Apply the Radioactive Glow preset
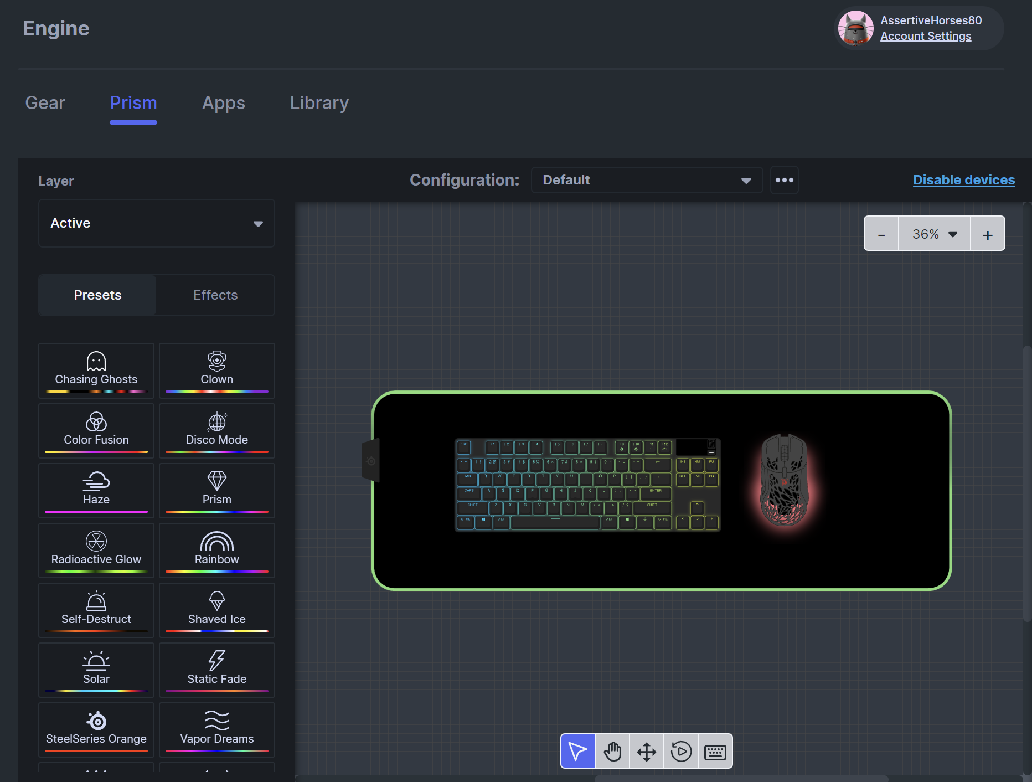 96,550
